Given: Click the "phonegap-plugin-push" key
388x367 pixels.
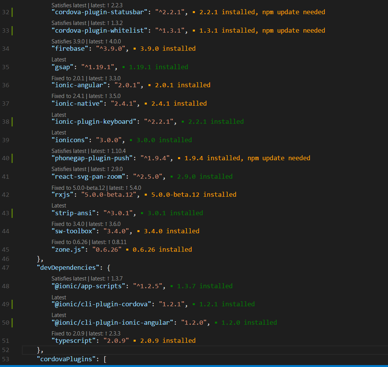Looking at the screenshot, I should click(92, 158).
